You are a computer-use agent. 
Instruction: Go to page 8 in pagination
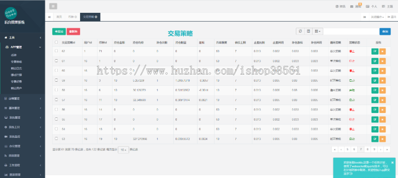pyautogui.click(x=367, y=150)
